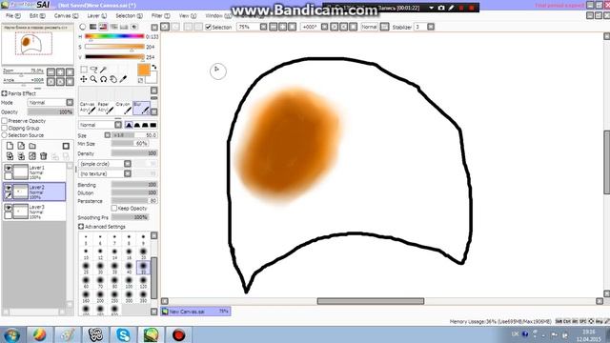Create a new normal layer
The width and height of the screenshot is (610, 343).
point(10,146)
